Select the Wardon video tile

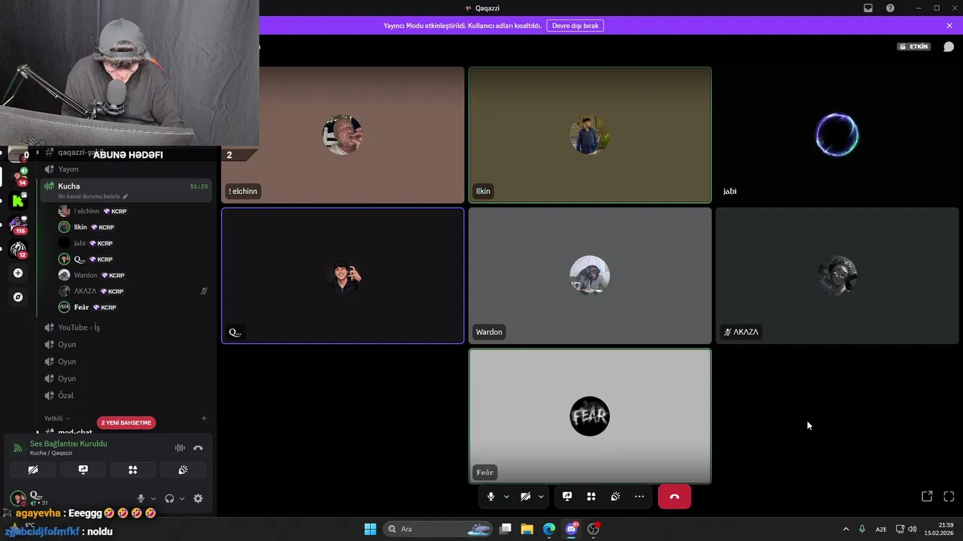point(590,276)
